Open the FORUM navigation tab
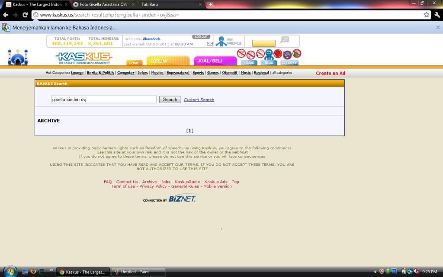The height and width of the screenshot is (277, 443). [x=168, y=61]
